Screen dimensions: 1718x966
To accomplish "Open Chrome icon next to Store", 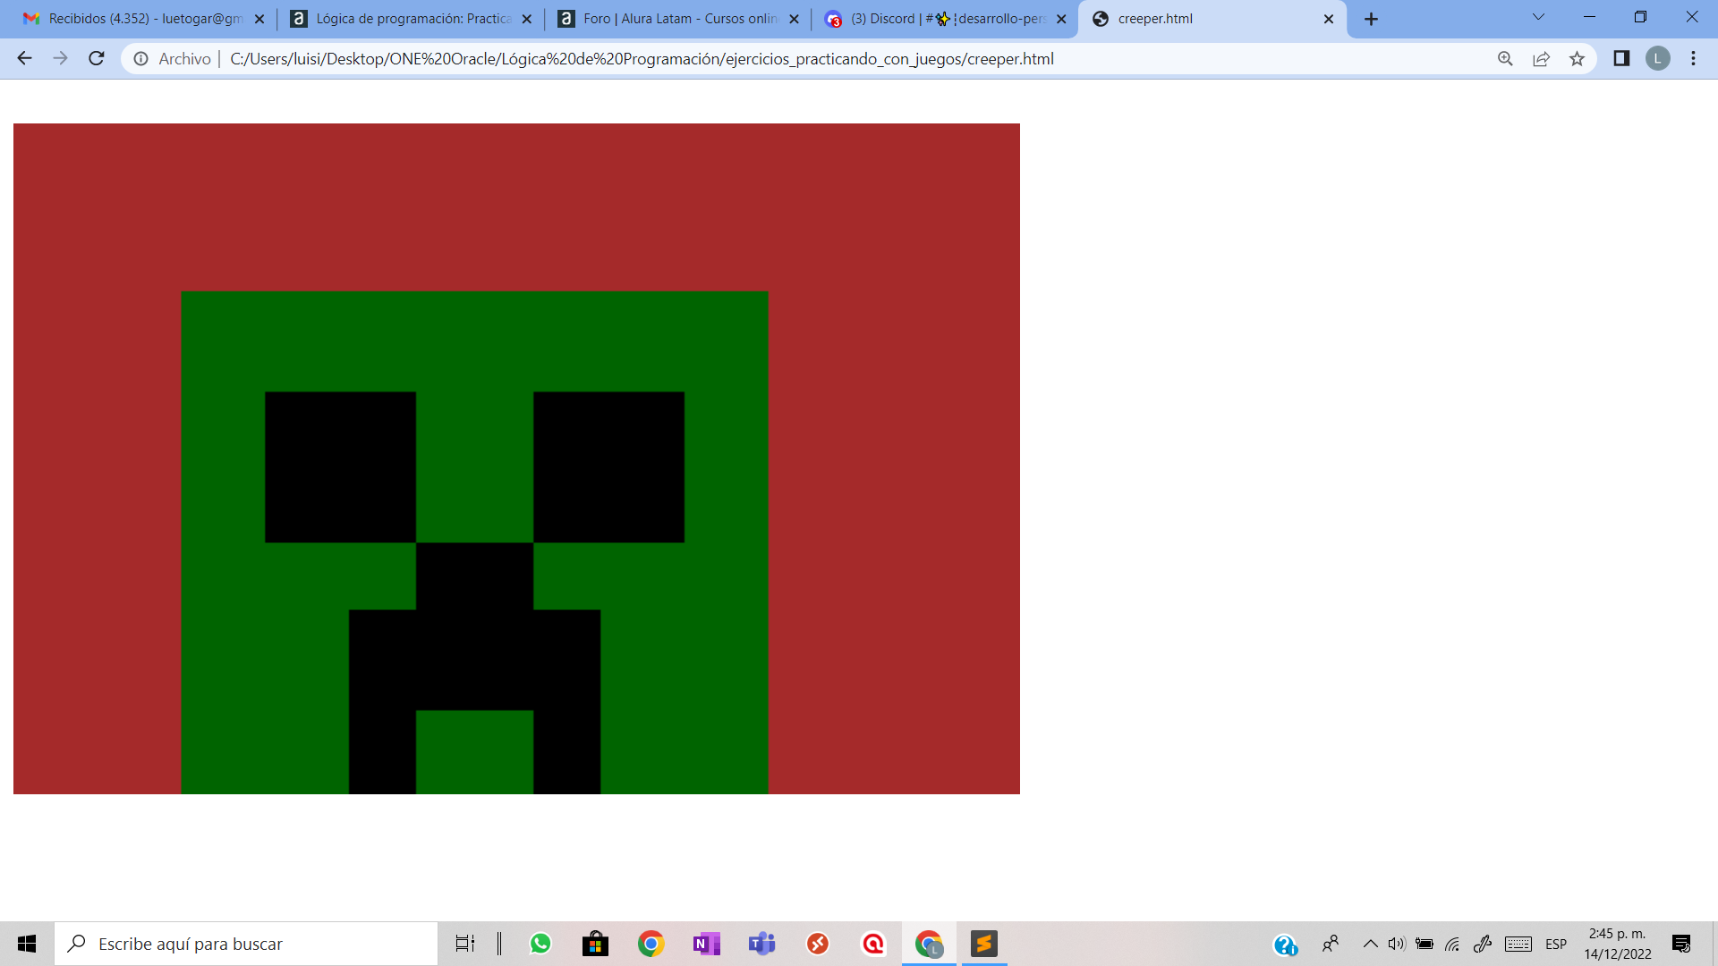I will coord(651,944).
